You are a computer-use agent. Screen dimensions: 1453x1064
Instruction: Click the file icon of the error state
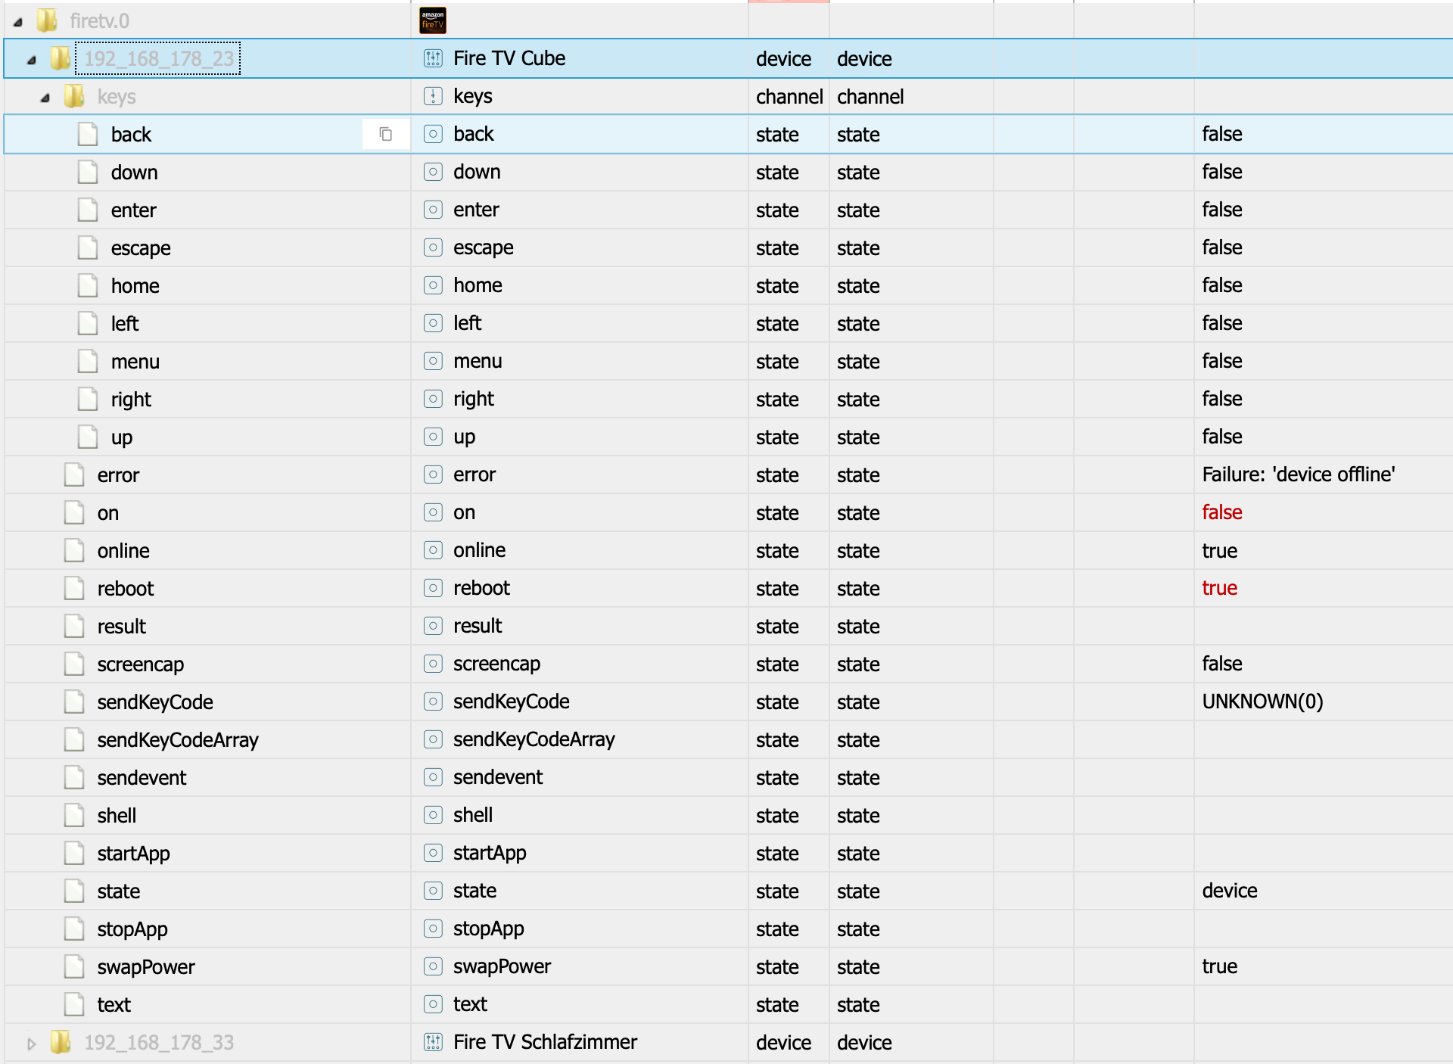(x=74, y=474)
